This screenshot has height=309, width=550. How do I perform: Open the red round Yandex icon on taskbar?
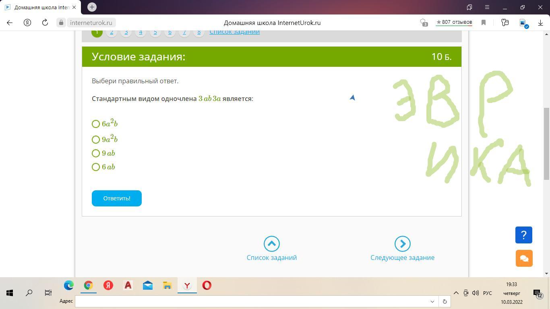coord(108,285)
